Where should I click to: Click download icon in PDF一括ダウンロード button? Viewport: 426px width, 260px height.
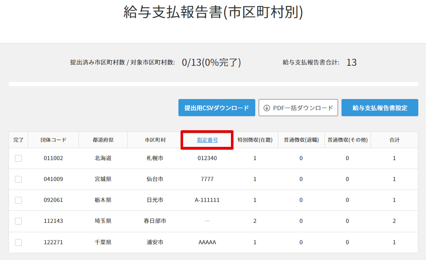tap(267, 108)
